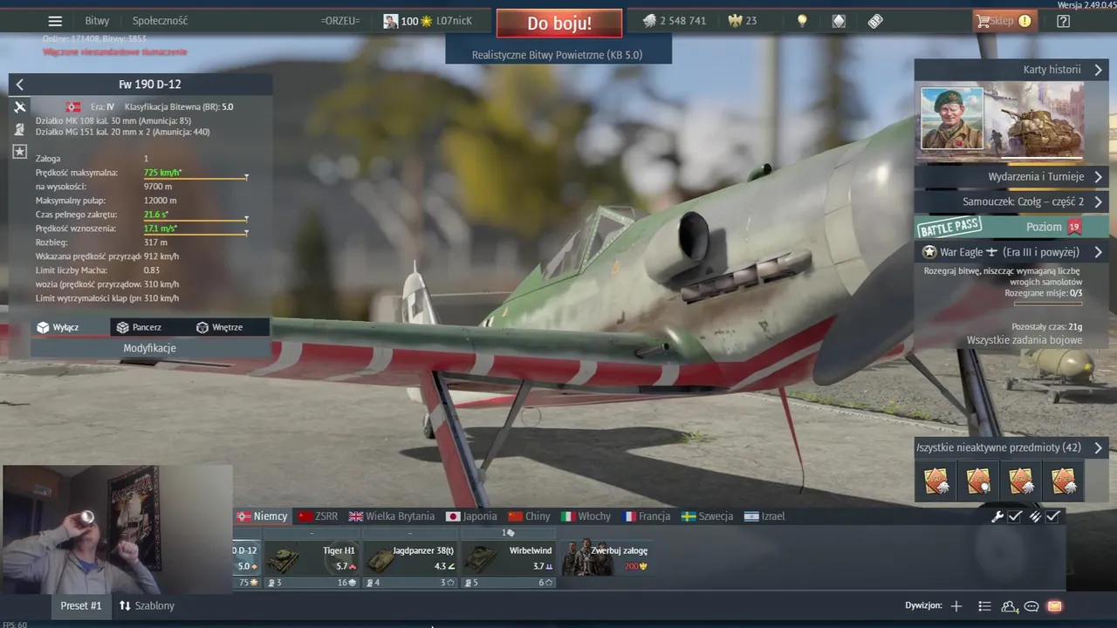Image resolution: width=1117 pixels, height=628 pixels.
Task: Open the warbond shop icon
Action: coord(839,21)
